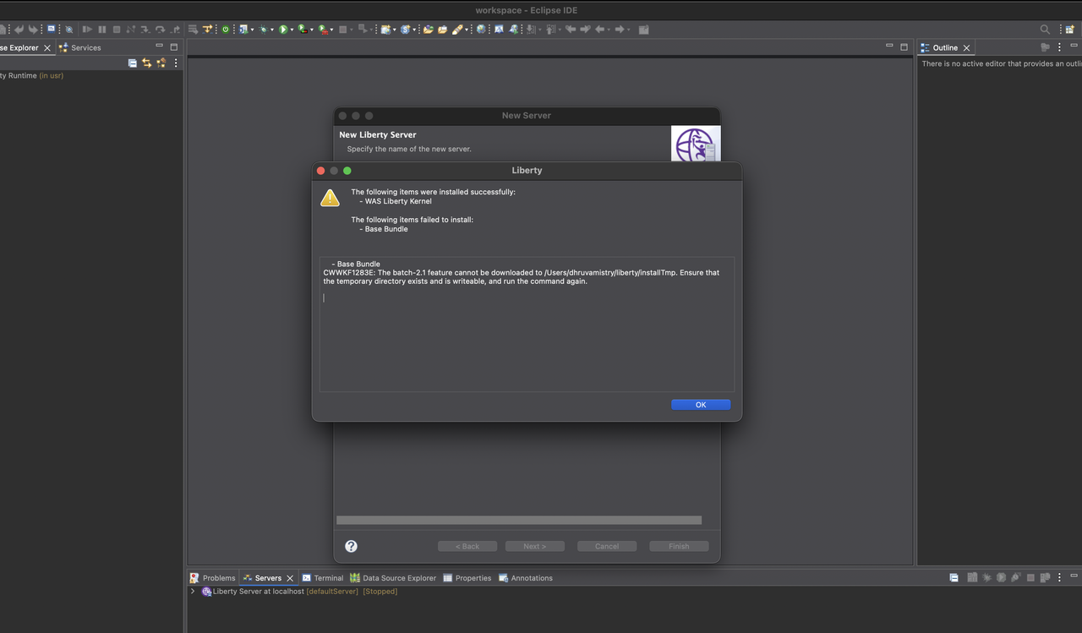Image resolution: width=1082 pixels, height=633 pixels.
Task: Click the Liberty server image in wizard header
Action: pyautogui.click(x=696, y=144)
